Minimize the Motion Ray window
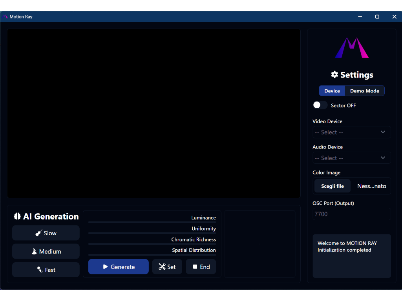This screenshot has height=301, width=402. [x=360, y=16]
